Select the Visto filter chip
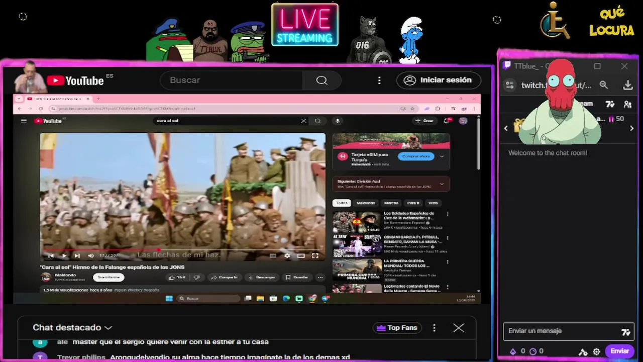 [x=433, y=203]
